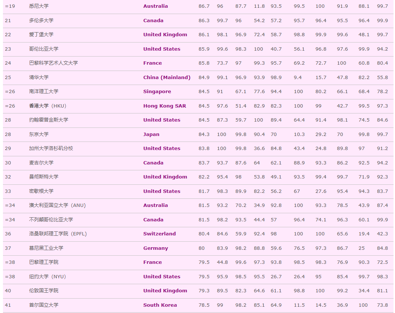Select university name 慕尼黑工业大学
The height and width of the screenshot is (313, 395).
[46, 248]
